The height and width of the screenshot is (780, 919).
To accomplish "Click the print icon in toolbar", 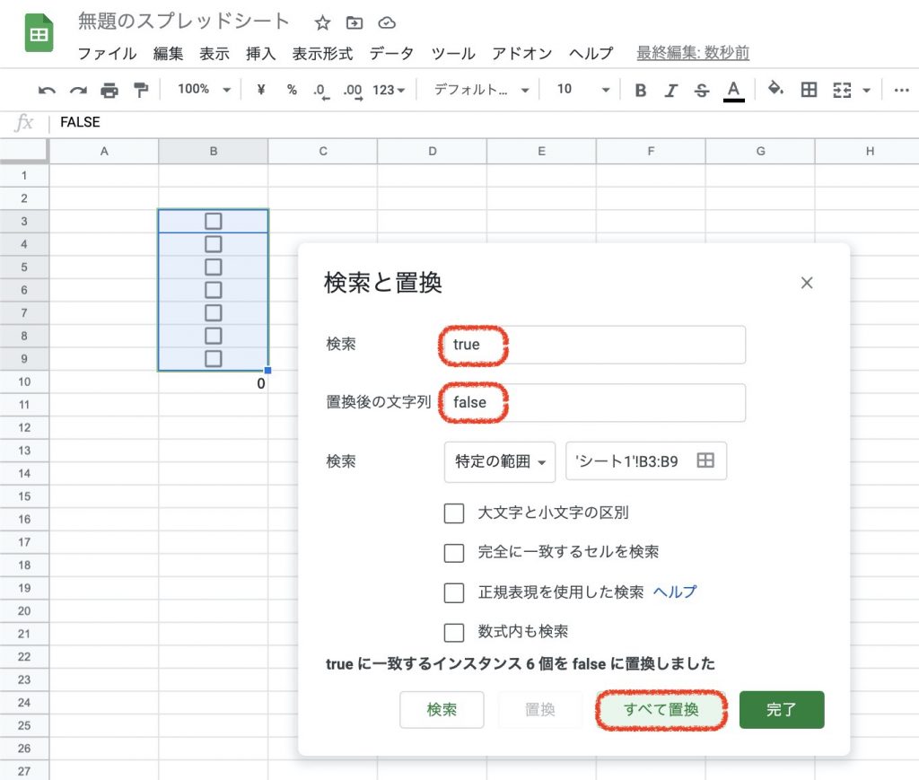I will (x=109, y=90).
